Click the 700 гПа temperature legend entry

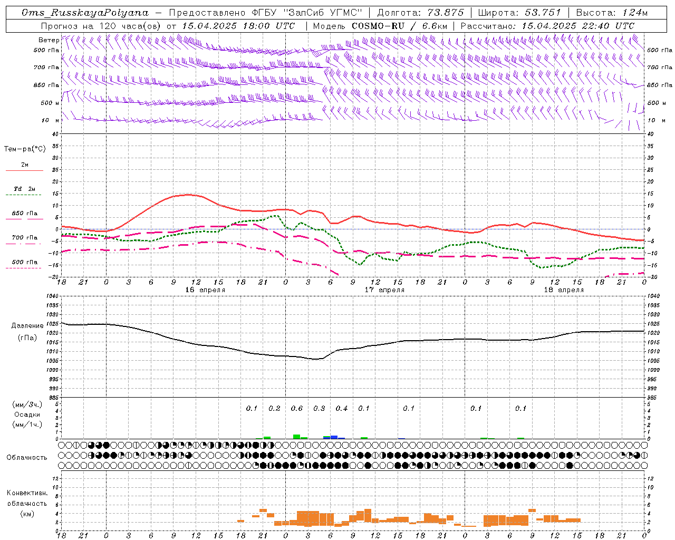[25, 237]
